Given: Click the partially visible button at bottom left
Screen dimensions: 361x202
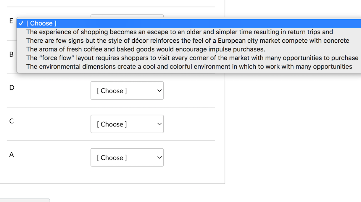Looking at the screenshot, I should tap(25, 201).
